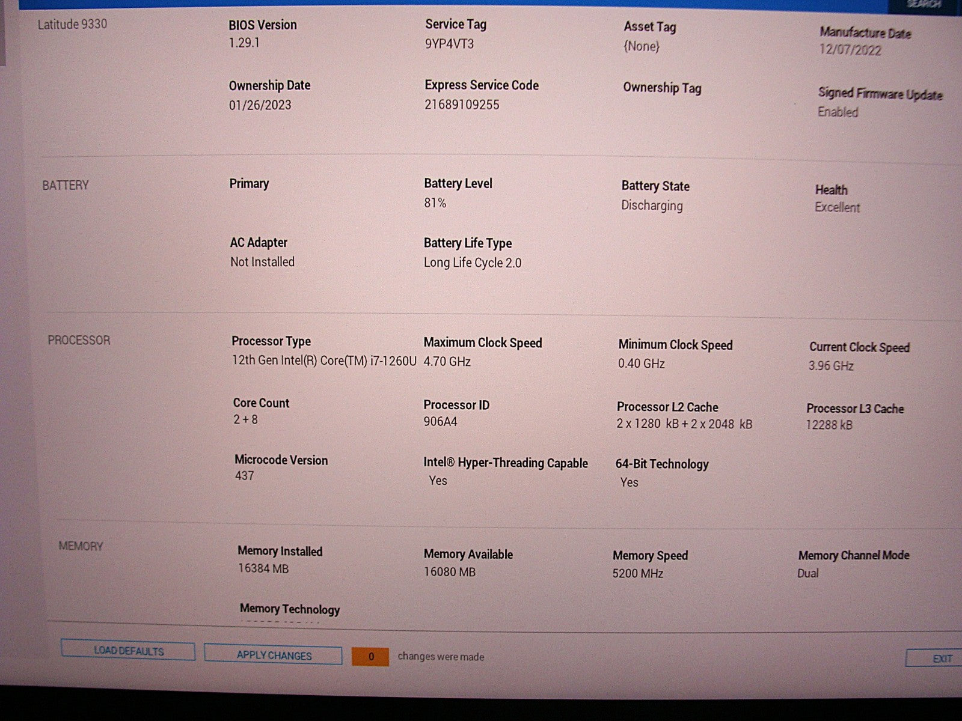Click the Service Tag value 9YP4VT3
Viewport: 962px width, 721px height.
coord(449,44)
